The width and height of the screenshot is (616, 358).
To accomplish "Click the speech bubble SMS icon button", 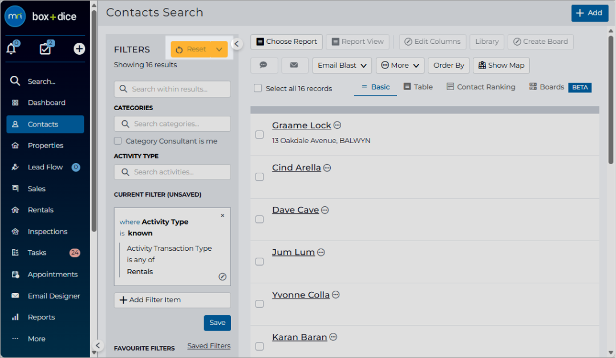I will pyautogui.click(x=264, y=65).
